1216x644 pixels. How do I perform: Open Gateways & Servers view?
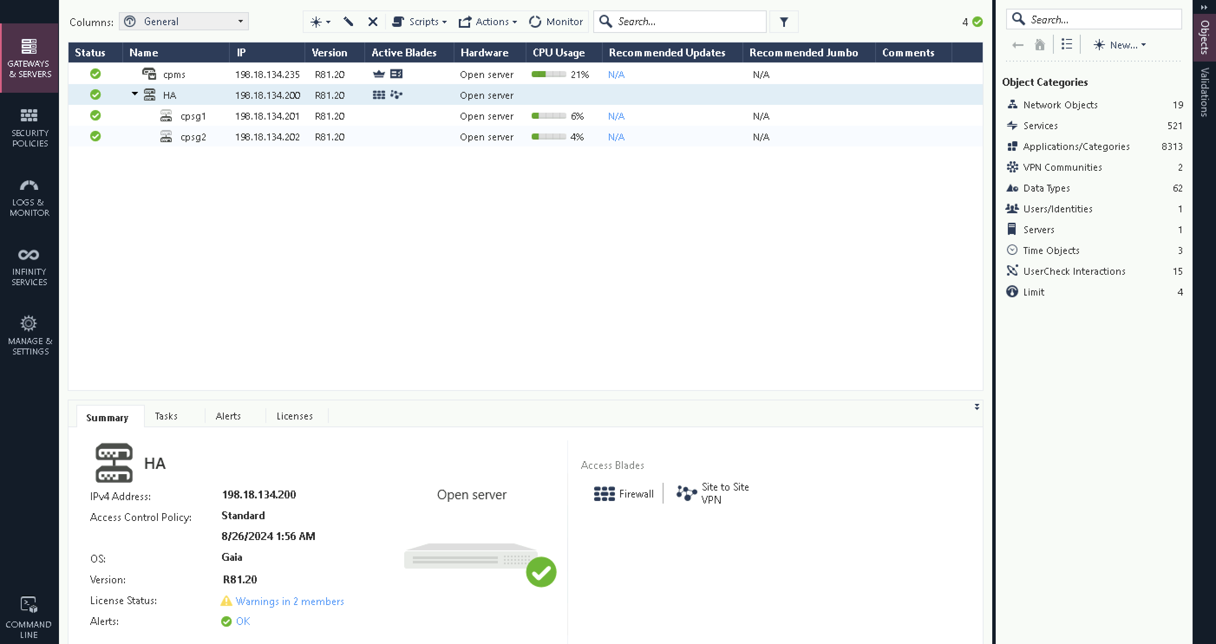(x=29, y=58)
